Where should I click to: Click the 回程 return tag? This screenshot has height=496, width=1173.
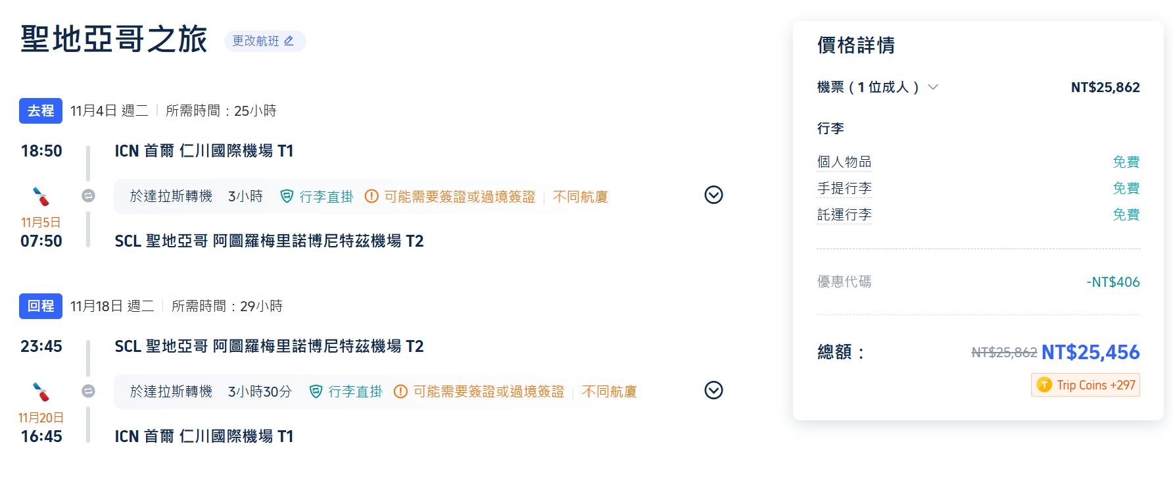(41, 306)
